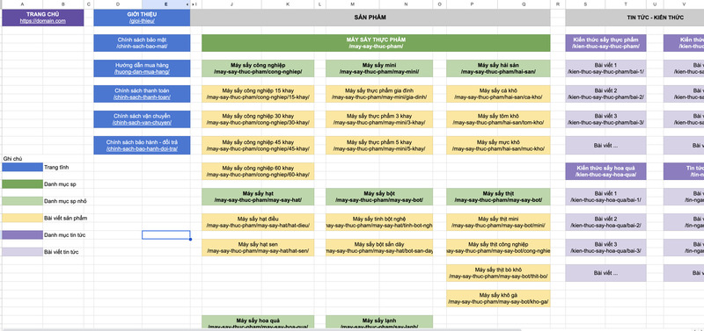Select the Máy sấy hạt subcategory cell
704x331 pixels.
coord(258,197)
